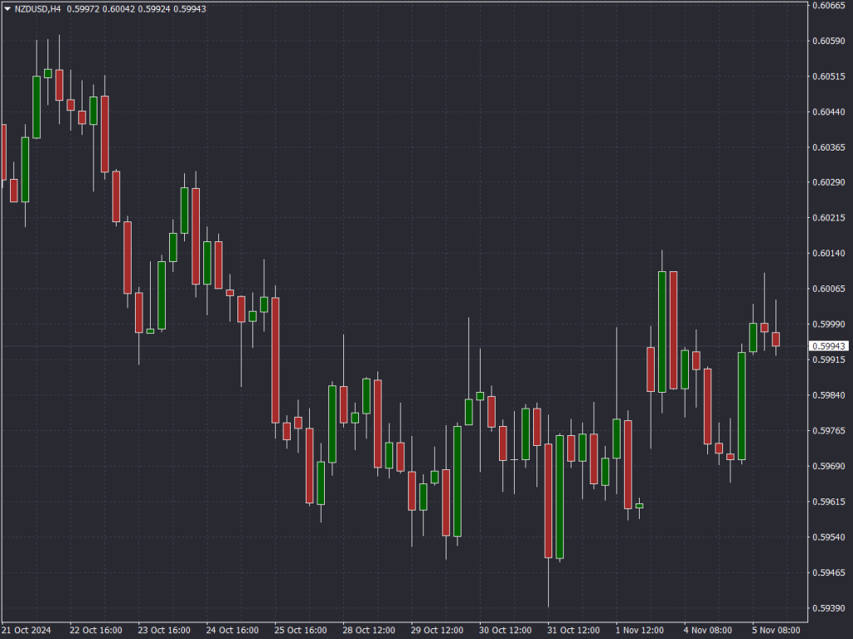Click the rightmost red candlestick
The image size is (853, 639).
tap(774, 337)
